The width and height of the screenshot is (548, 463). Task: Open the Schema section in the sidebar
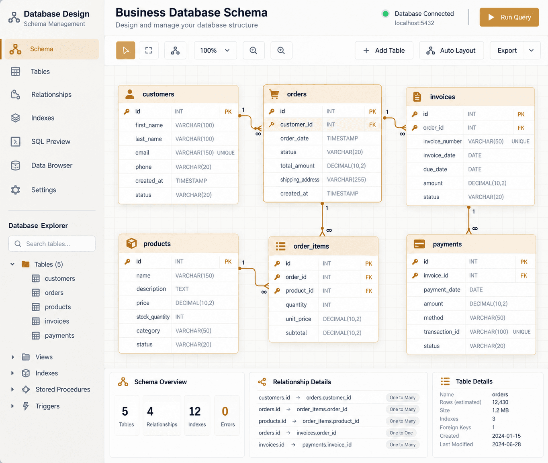pyautogui.click(x=51, y=49)
